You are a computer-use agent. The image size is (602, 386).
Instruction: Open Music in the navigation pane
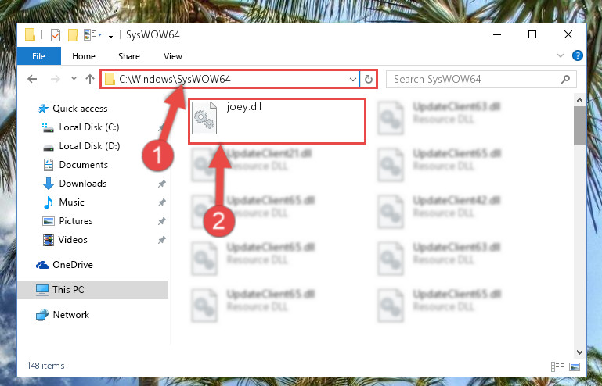click(x=63, y=202)
